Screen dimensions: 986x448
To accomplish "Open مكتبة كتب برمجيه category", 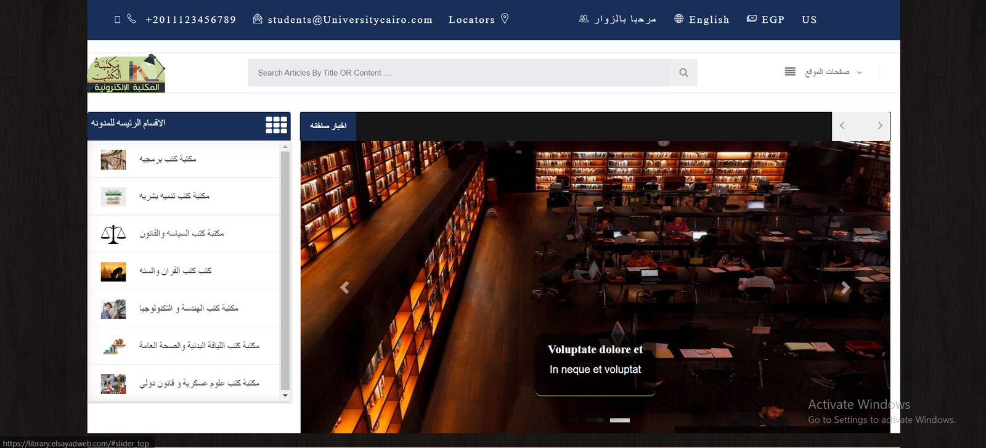I will 168,159.
